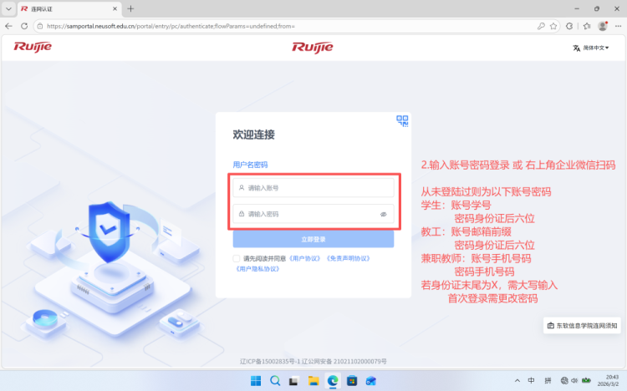Viewport: 627px width, 391px height.
Task: Expand the system tray hidden icons
Action: point(517,381)
